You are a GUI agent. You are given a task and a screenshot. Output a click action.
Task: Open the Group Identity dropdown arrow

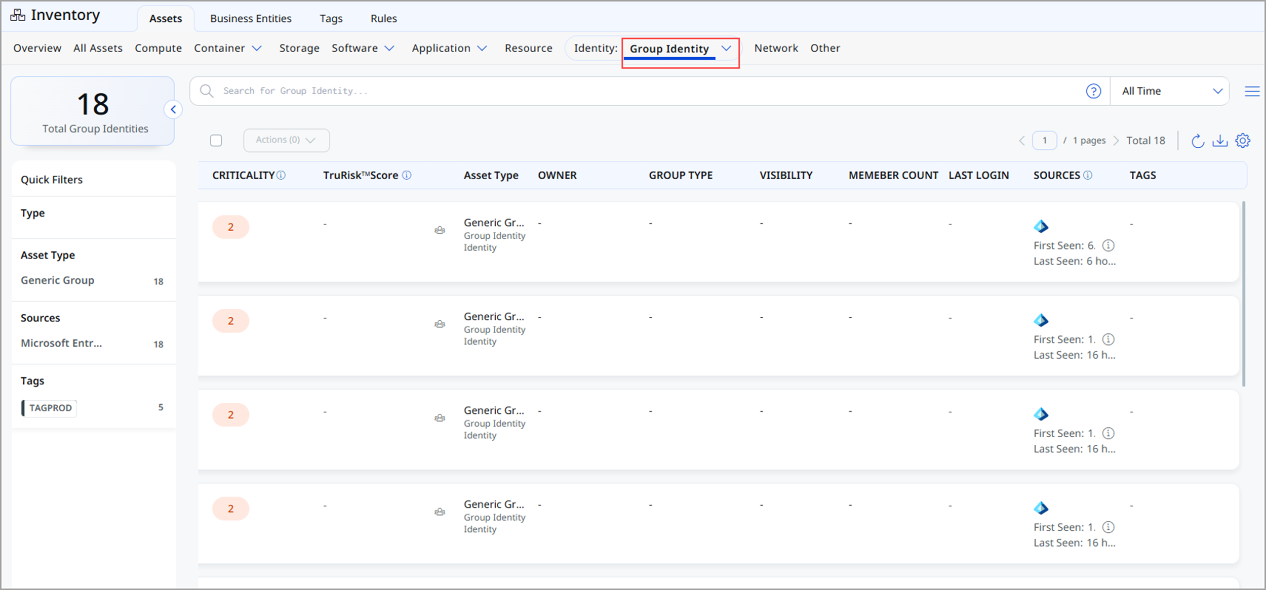pos(726,49)
